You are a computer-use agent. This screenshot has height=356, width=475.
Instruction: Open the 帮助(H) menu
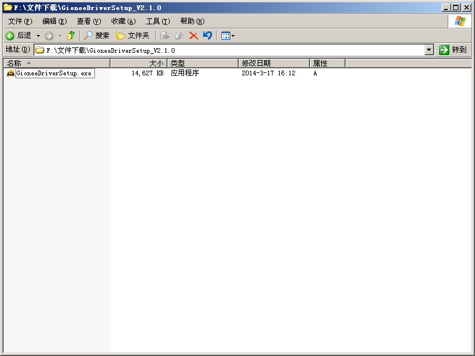pos(192,21)
